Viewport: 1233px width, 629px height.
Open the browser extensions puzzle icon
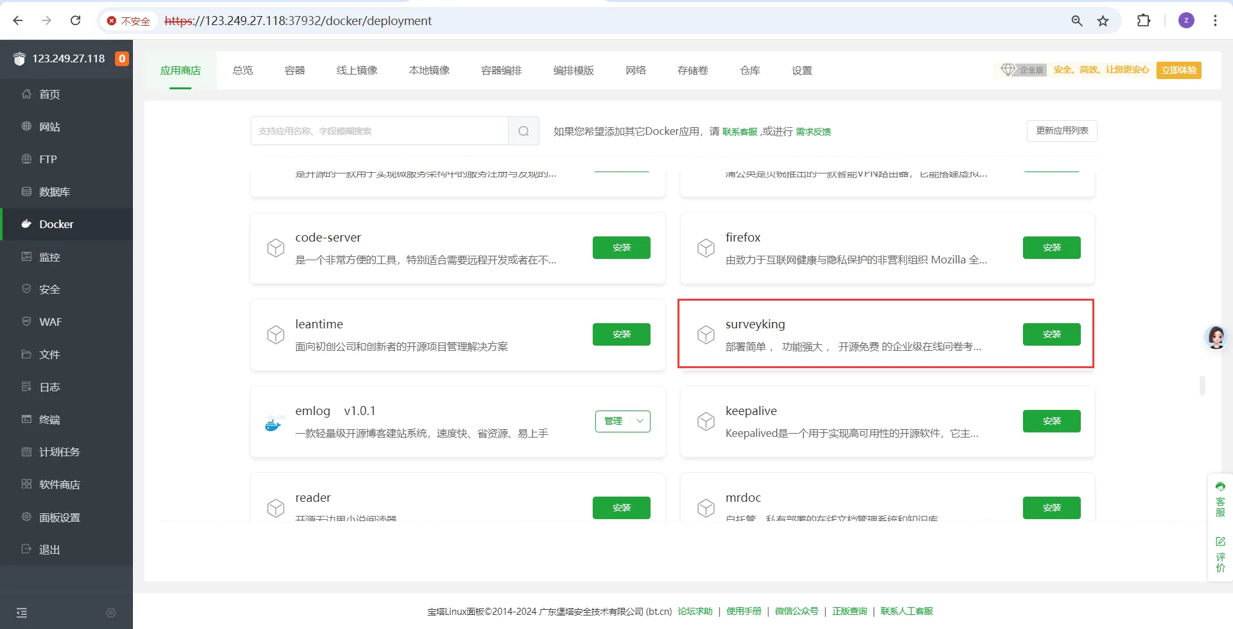click(x=1144, y=21)
